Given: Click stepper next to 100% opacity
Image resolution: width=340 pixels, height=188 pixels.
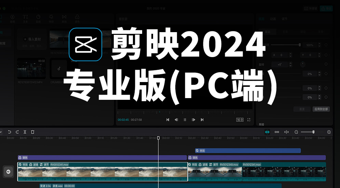Looking at the screenshot, I should [319, 45].
